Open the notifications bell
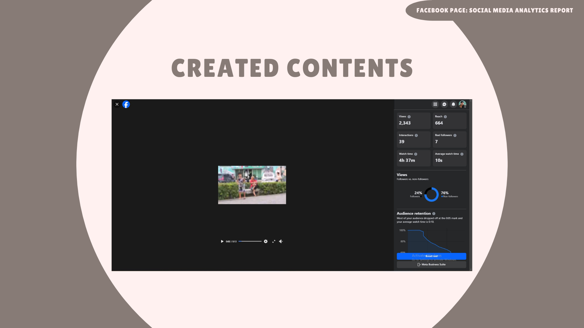Image resolution: width=584 pixels, height=328 pixels. pyautogui.click(x=453, y=104)
